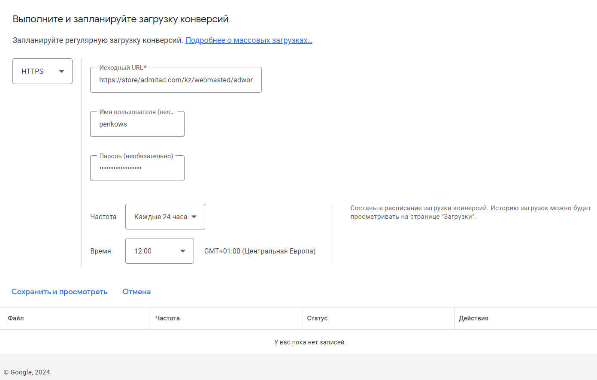Expand the 12:00 time dropdown
The width and height of the screenshot is (597, 380).
pos(159,251)
